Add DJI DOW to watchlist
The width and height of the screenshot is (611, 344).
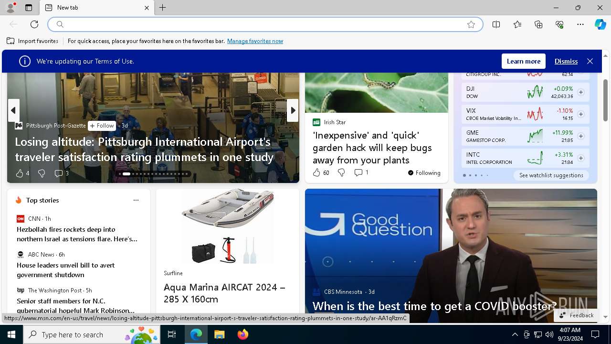tap(581, 92)
